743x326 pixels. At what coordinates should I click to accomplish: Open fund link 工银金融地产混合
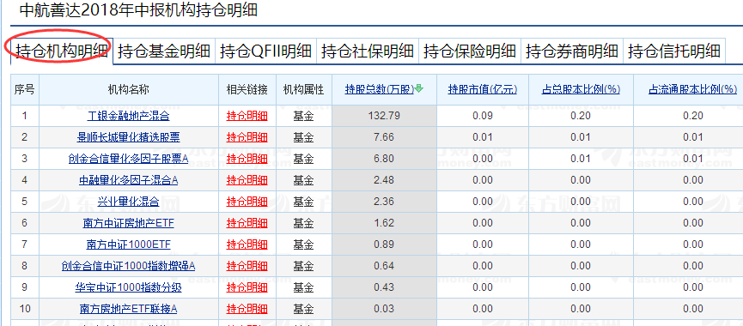128,116
